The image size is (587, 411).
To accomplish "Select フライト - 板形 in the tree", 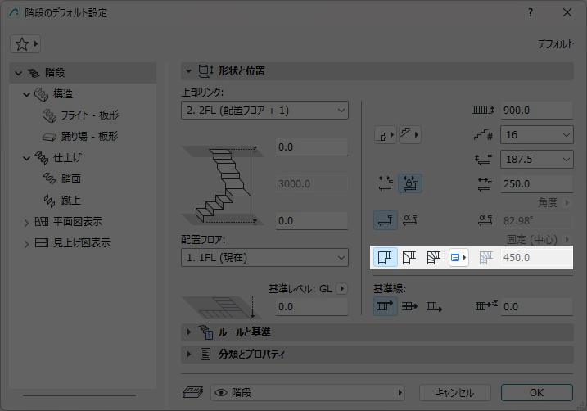I will pyautogui.click(x=90, y=115).
